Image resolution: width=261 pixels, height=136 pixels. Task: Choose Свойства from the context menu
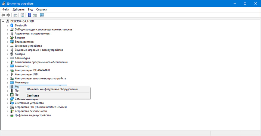point(33,96)
